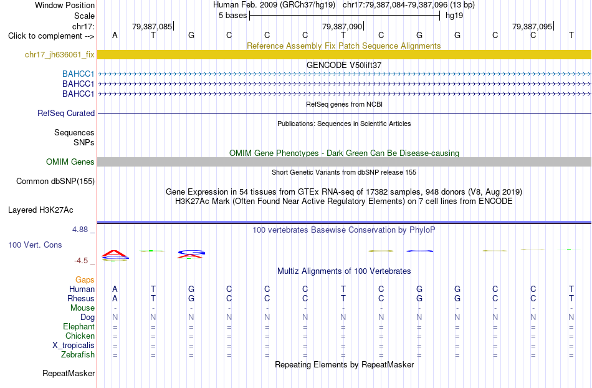Click the blue G PhyloP logo above red A
Image resolution: width=592 pixels, height=388 pixels.
click(191, 252)
